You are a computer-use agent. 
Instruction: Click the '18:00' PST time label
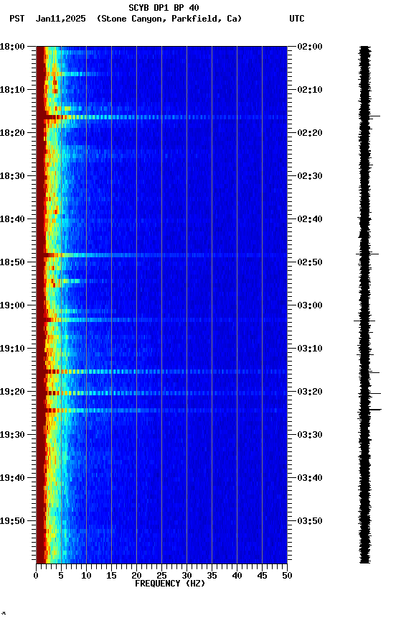point(12,47)
